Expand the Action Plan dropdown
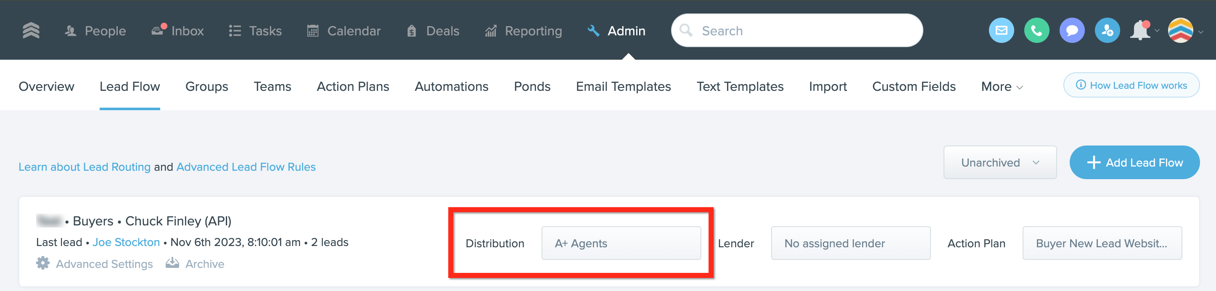Image resolution: width=1216 pixels, height=291 pixels. 1102,243
